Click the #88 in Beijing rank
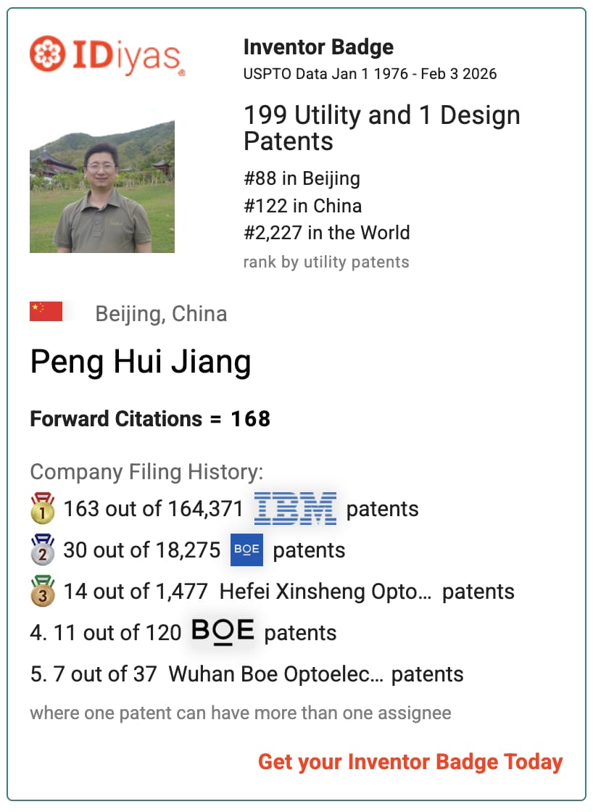 (x=302, y=178)
